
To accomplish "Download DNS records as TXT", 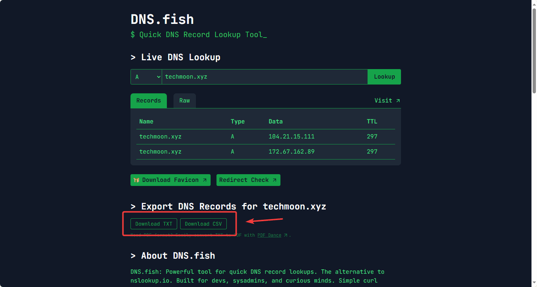I will coord(154,224).
